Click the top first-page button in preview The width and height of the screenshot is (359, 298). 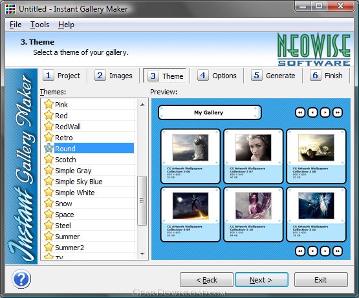[300, 112]
